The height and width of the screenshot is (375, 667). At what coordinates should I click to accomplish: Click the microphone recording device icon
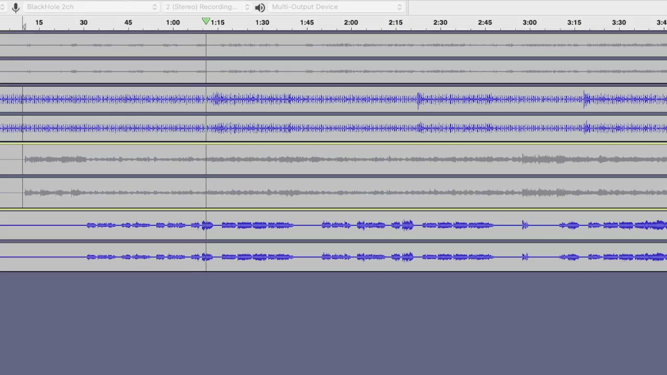point(16,7)
